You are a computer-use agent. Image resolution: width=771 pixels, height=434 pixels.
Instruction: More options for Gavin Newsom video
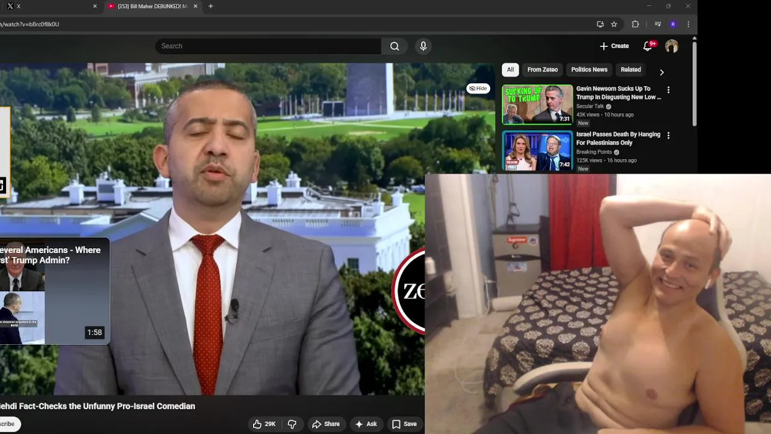(x=668, y=90)
